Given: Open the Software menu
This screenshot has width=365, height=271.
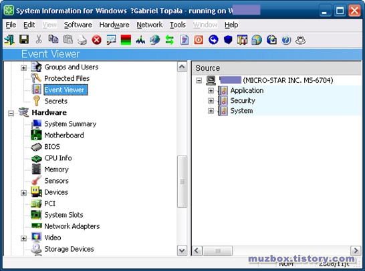Looking at the screenshot, I should coord(78,25).
